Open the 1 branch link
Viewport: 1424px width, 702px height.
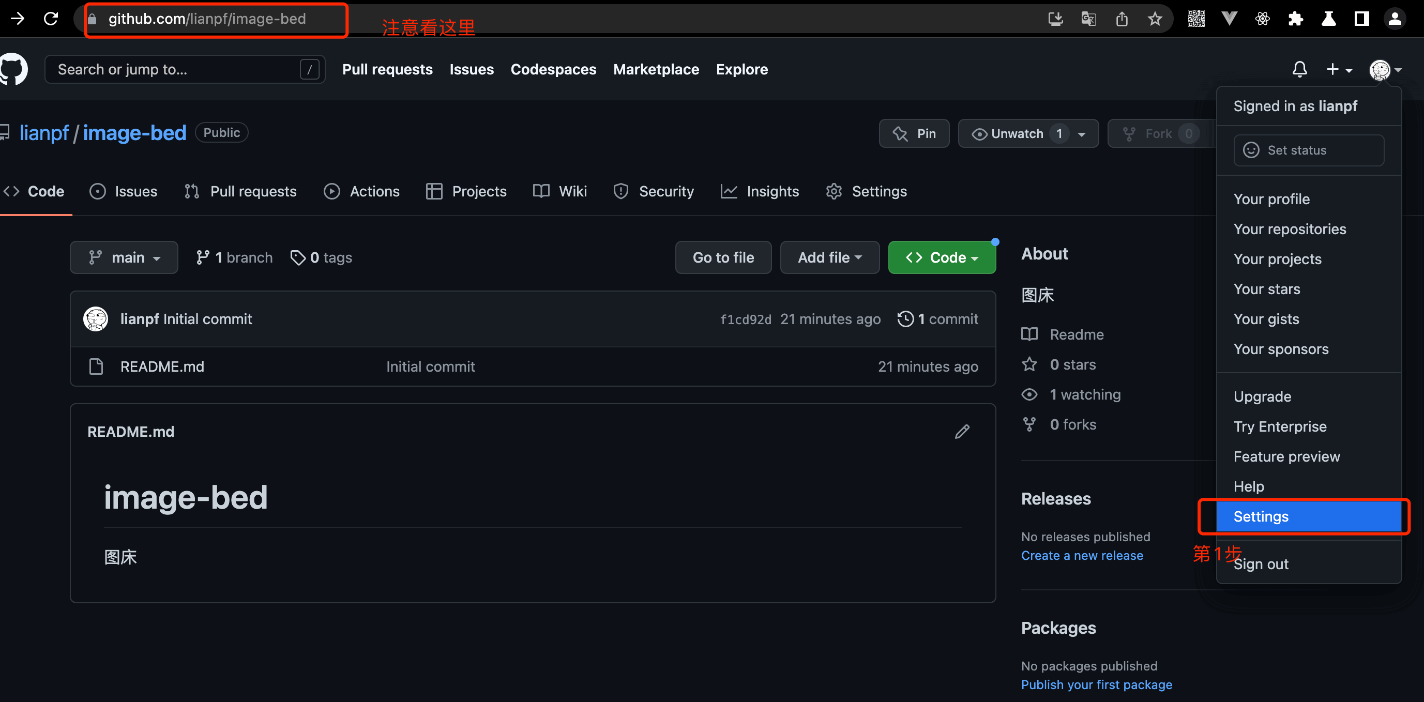tap(234, 257)
